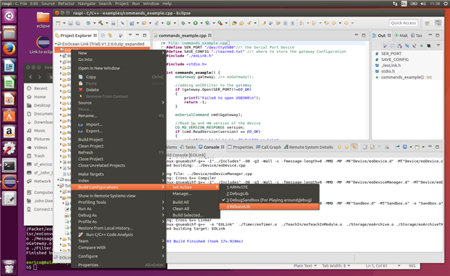The height and width of the screenshot is (276, 450).
Task: Click Display Selected Console icon
Action: (x=405, y=147)
